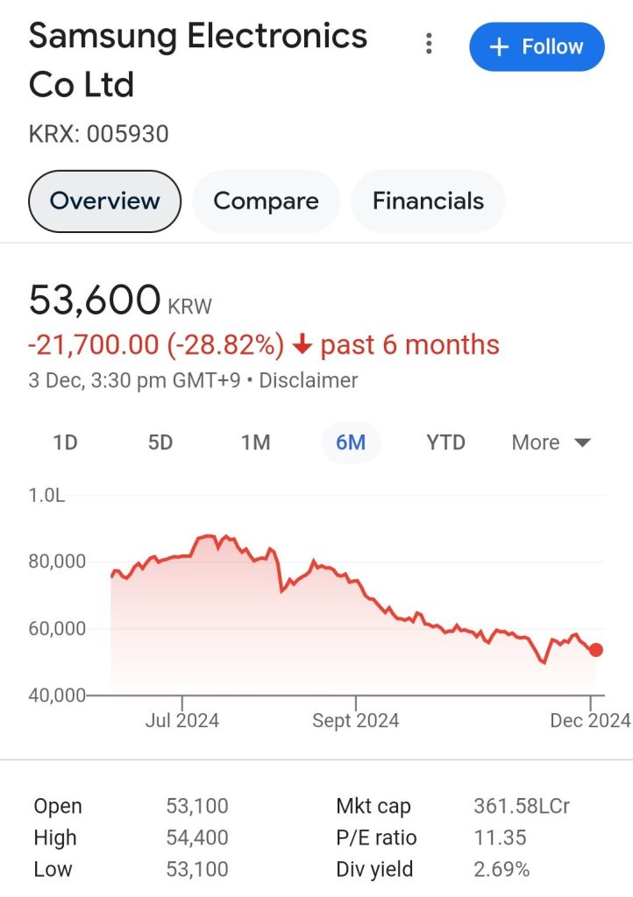Image resolution: width=633 pixels, height=897 pixels.
Task: Click the P/E ratio label
Action: coord(377,837)
